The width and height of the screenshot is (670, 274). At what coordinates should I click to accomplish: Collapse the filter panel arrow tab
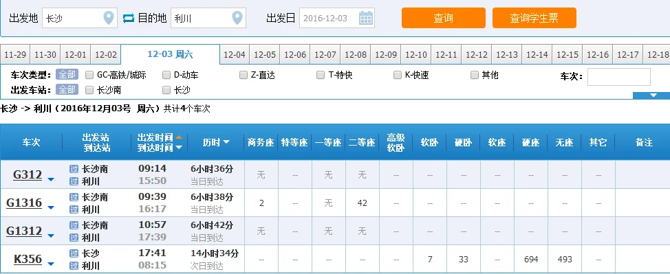[x=652, y=95]
